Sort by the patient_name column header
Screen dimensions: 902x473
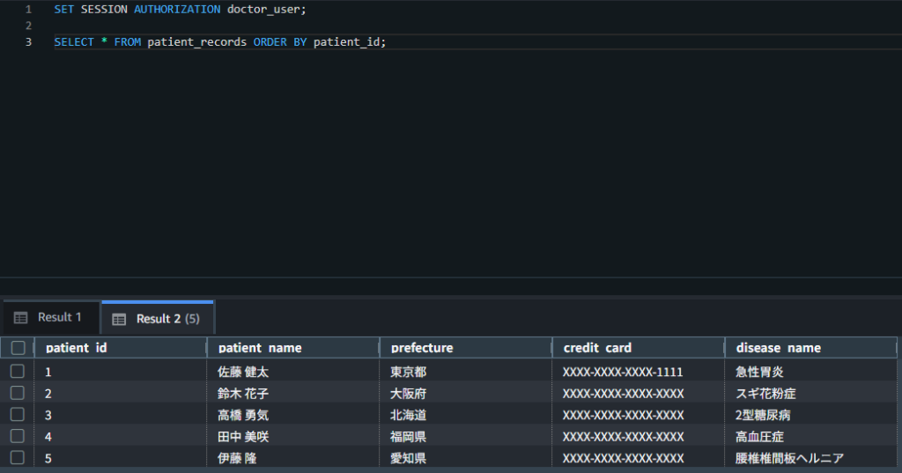[x=292, y=348]
